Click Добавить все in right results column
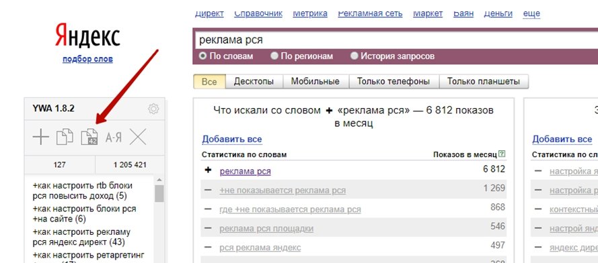This screenshot has height=263, width=598. [562, 140]
